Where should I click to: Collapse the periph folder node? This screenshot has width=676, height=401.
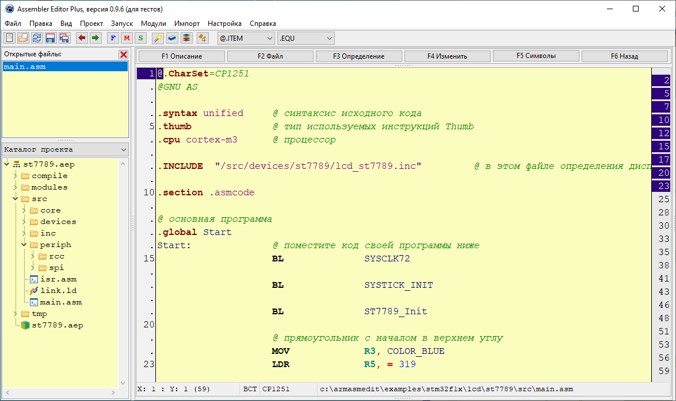(25, 245)
